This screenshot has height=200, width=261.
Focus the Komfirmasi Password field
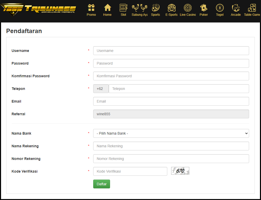[x=171, y=76]
